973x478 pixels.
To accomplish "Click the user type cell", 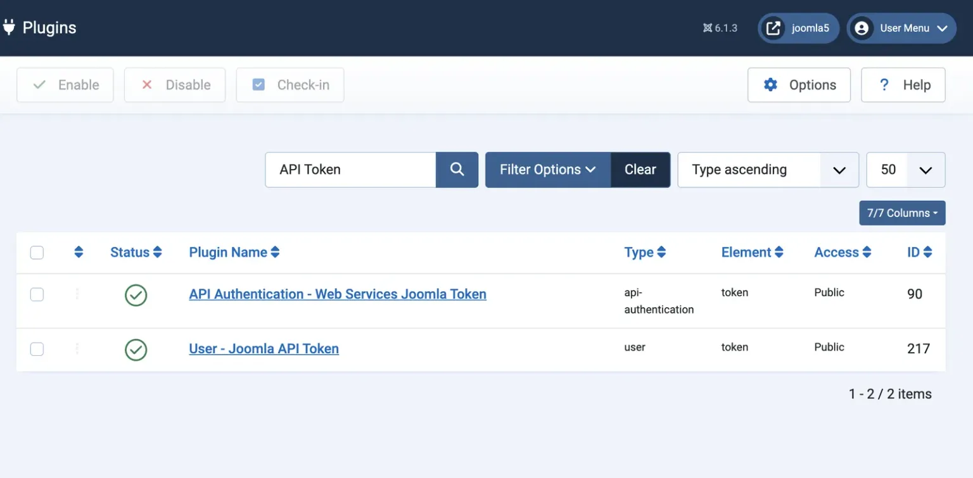I will click(x=635, y=347).
